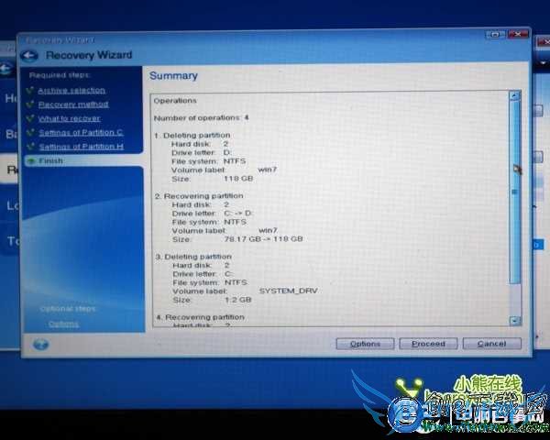Click the '1.2 GB' size value
550x440 pixels.
(x=238, y=300)
